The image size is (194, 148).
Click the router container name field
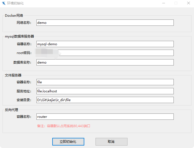point(105,117)
